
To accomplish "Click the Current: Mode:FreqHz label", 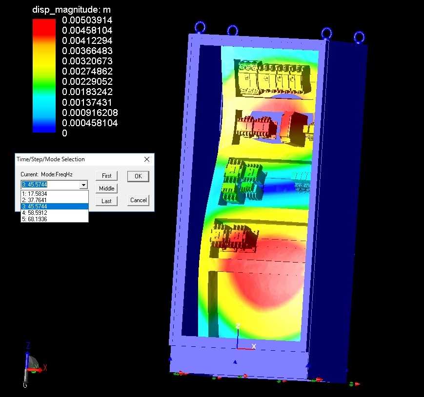I will (x=46, y=174).
